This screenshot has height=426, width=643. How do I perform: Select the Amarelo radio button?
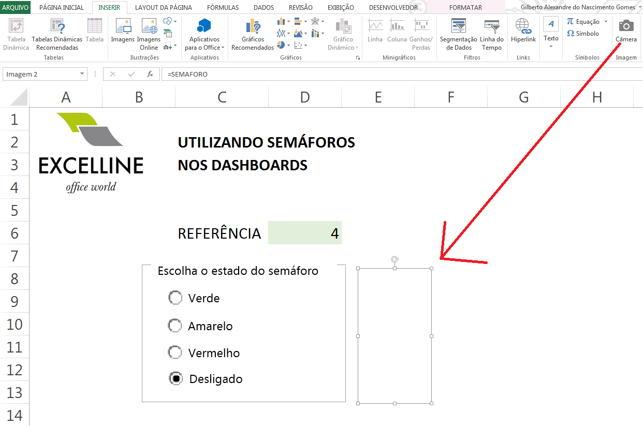pyautogui.click(x=175, y=326)
